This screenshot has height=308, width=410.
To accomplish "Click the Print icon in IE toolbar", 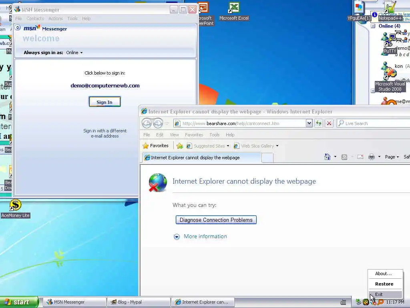I will pyautogui.click(x=372, y=157).
